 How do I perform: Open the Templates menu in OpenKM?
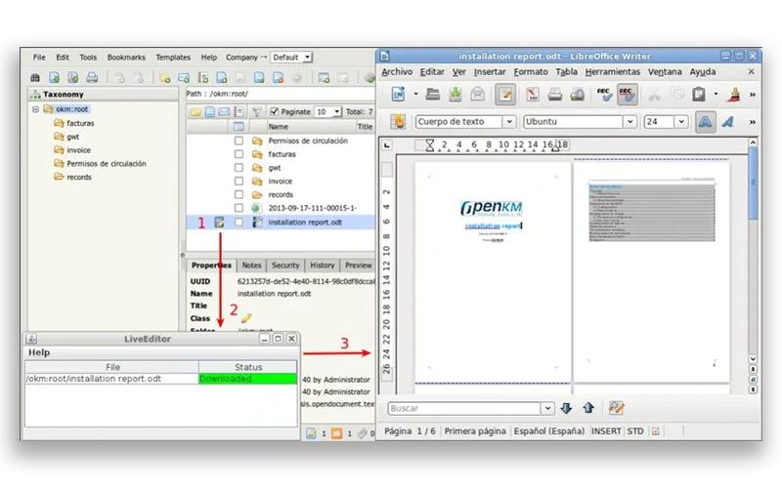(173, 58)
